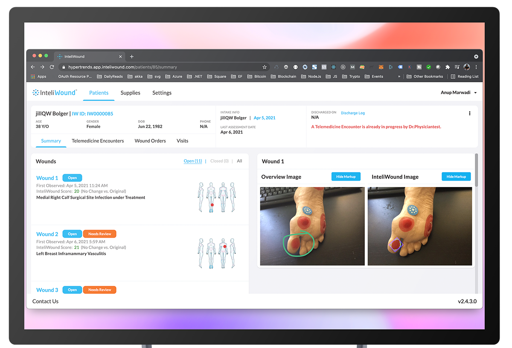This screenshot has width=512, height=348.
Task: Open the Wound 1 link
Action: (47, 178)
